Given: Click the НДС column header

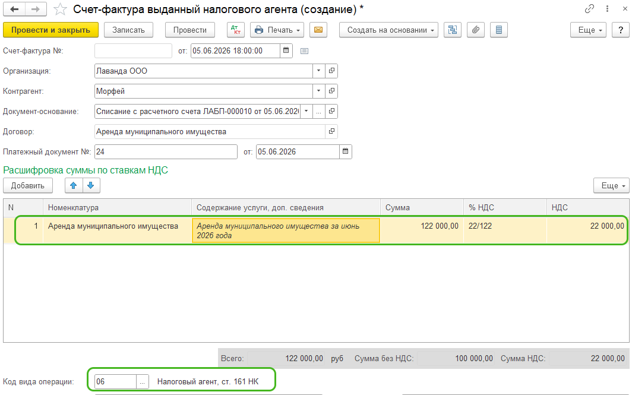Looking at the screenshot, I should pyautogui.click(x=588, y=207).
